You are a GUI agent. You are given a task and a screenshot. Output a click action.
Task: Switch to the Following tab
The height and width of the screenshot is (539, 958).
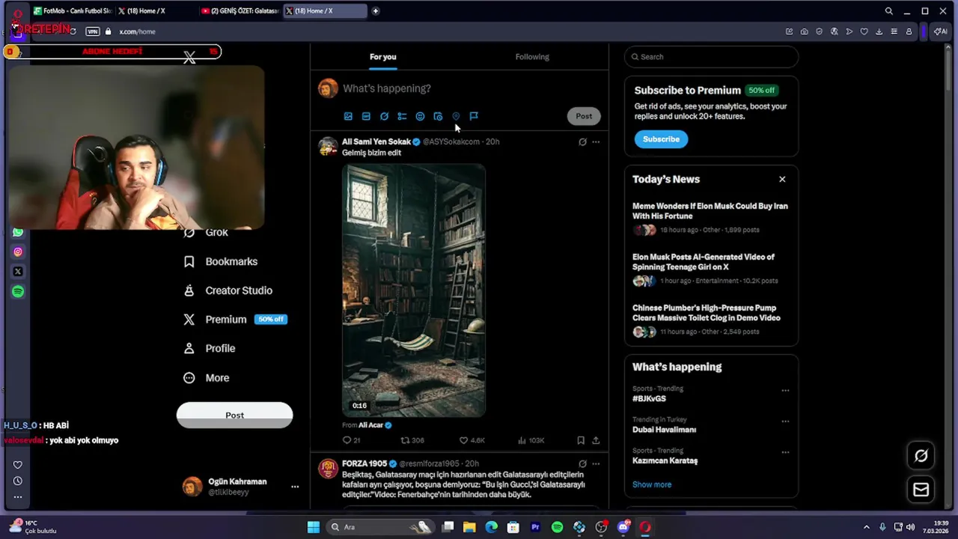pyautogui.click(x=532, y=57)
